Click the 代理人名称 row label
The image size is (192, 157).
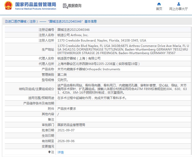click(46, 58)
